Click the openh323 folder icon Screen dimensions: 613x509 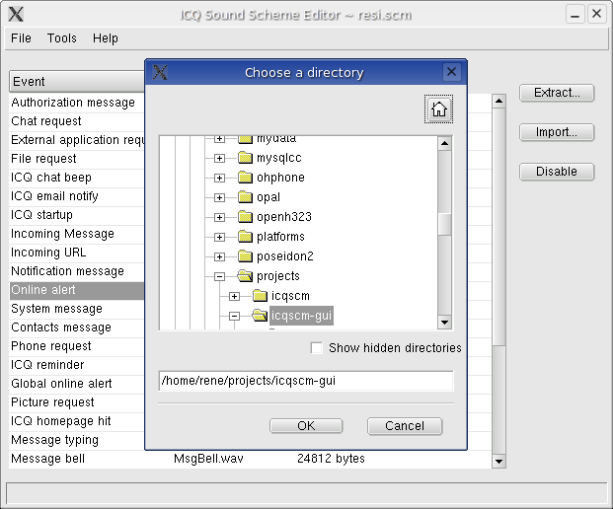(x=245, y=217)
